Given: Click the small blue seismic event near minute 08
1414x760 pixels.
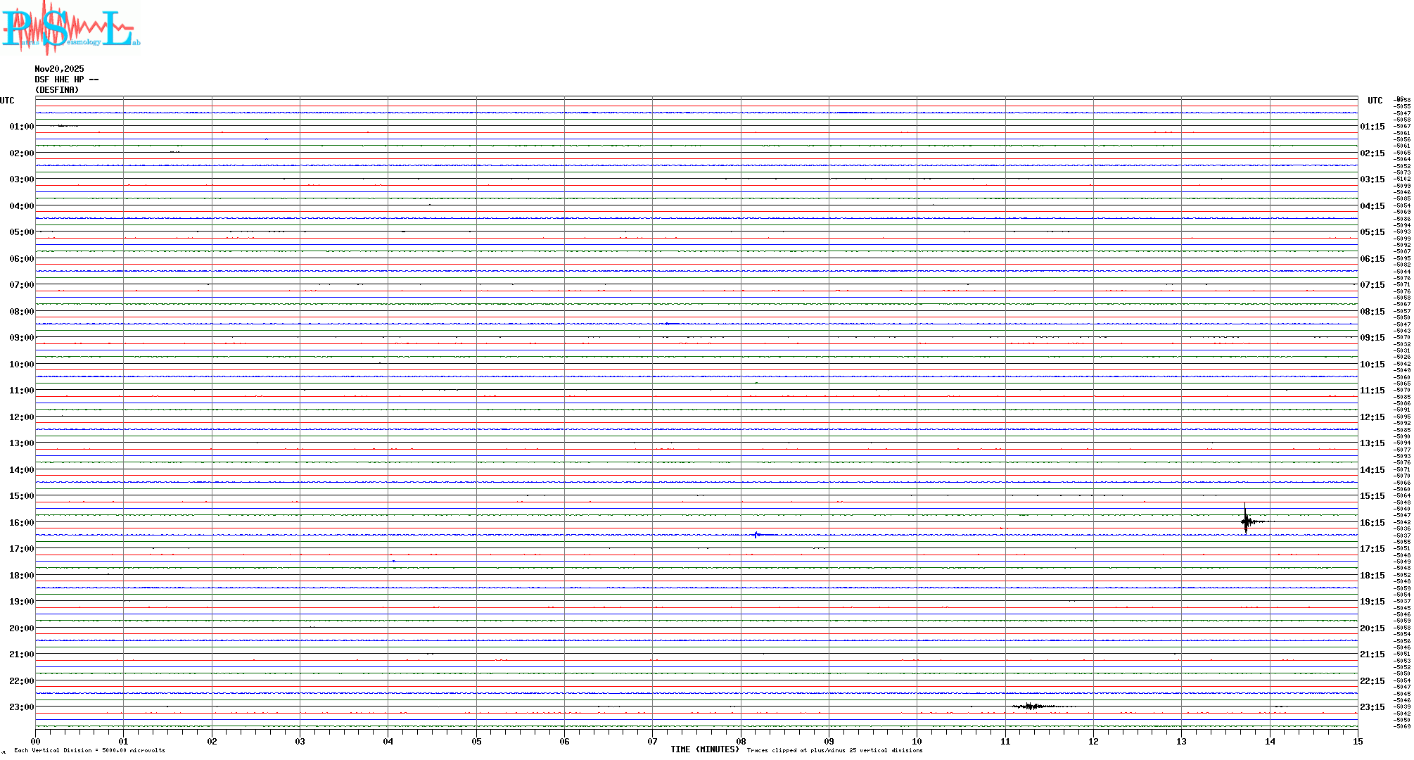Looking at the screenshot, I should (756, 535).
